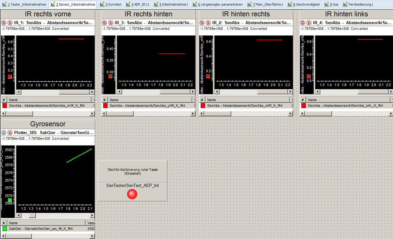The image size is (393, 239).
Task: Switch to the 3 Gyrotest tab
Action: [x=111, y=5]
